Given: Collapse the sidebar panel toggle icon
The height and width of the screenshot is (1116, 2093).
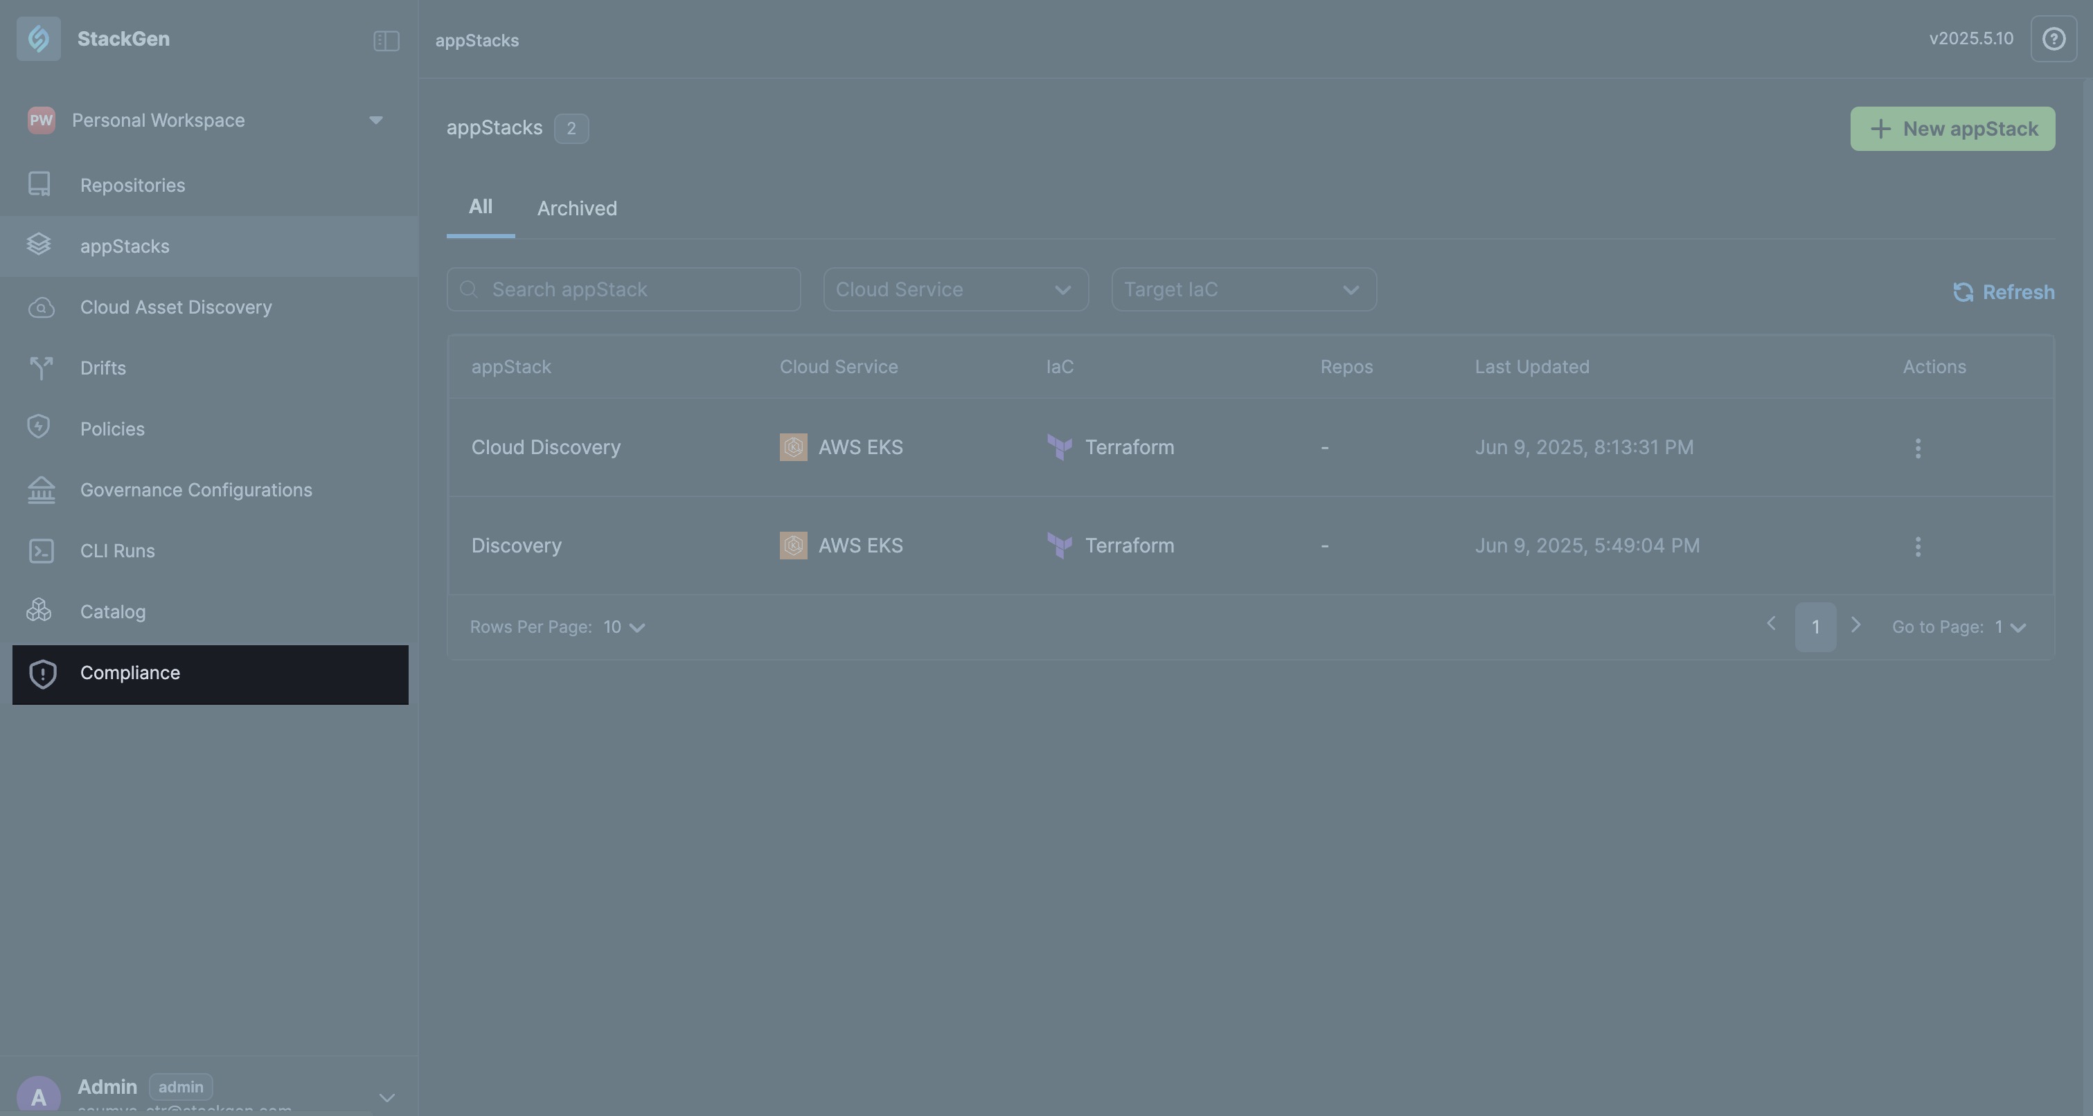Looking at the screenshot, I should click(x=386, y=39).
